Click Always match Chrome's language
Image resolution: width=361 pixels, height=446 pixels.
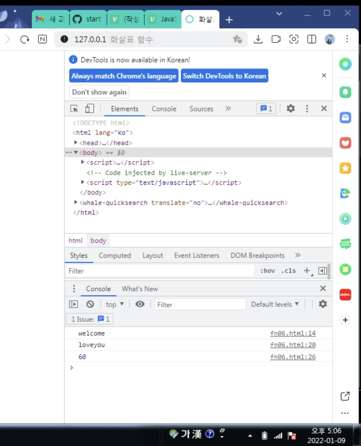coord(124,76)
